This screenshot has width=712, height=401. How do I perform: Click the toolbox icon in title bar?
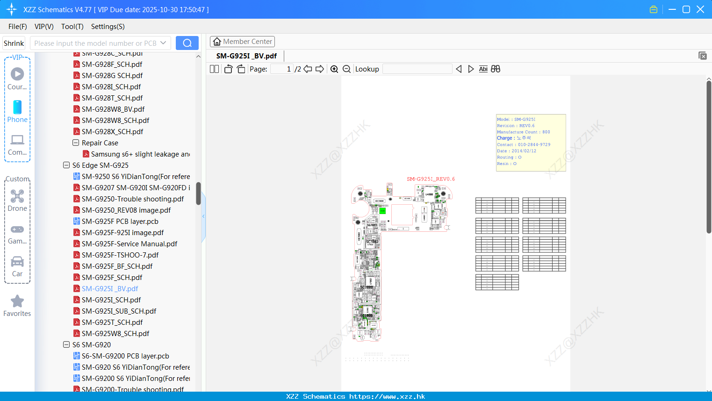[654, 9]
